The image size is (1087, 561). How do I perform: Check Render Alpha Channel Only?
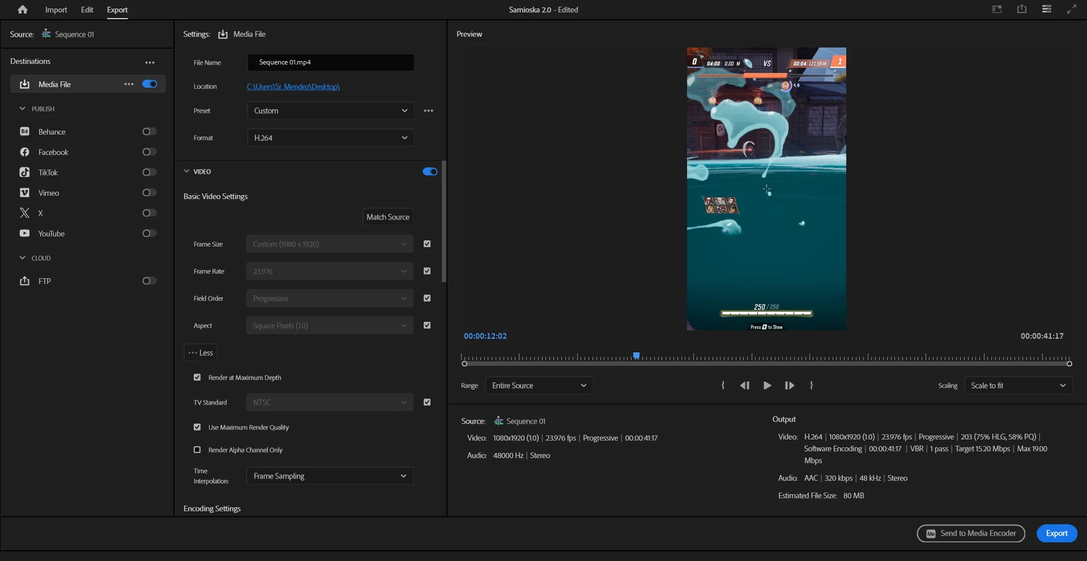(197, 450)
